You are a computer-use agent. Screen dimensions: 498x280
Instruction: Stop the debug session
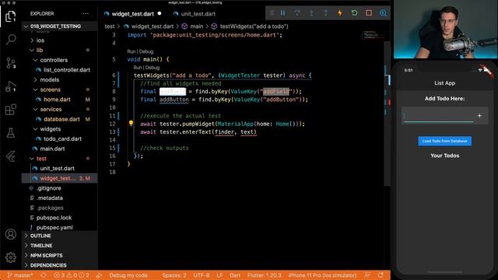[x=369, y=13]
